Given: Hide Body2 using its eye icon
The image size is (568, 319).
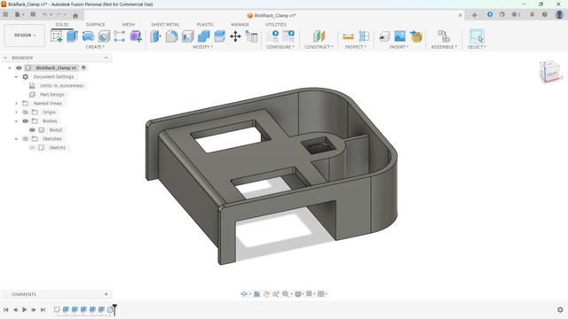Looking at the screenshot, I should 32,130.
